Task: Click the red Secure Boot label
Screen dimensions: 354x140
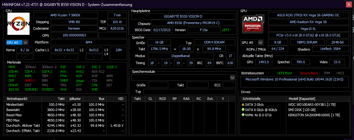Action: [308, 73]
